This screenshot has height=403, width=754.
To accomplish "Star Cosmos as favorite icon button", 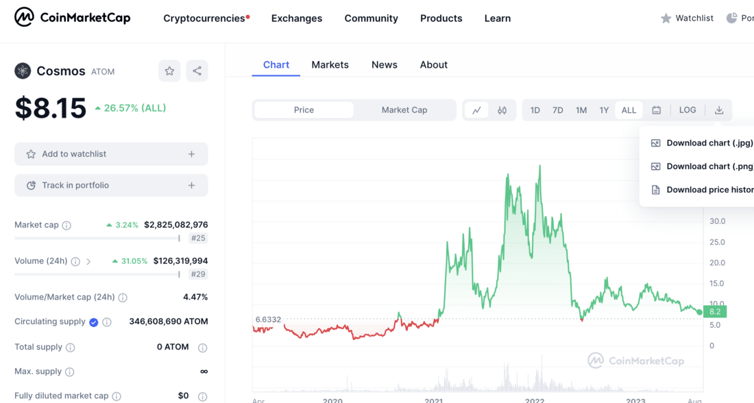I will click(x=169, y=71).
